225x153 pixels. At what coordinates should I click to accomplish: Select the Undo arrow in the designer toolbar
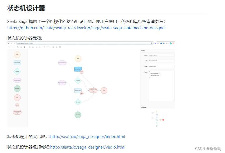9,47
